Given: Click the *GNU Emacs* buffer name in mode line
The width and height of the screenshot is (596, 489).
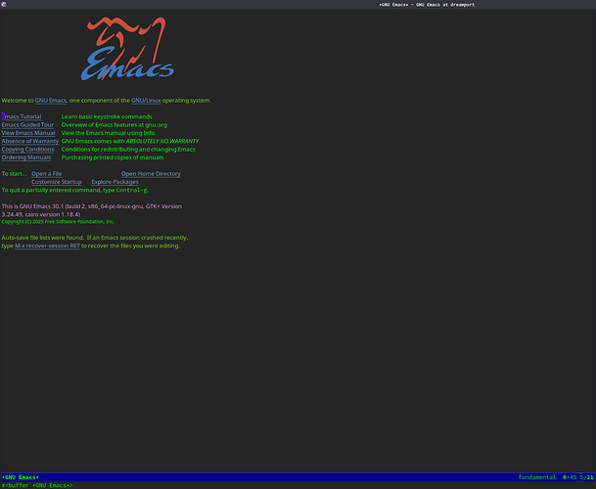Looking at the screenshot, I should (x=21, y=477).
